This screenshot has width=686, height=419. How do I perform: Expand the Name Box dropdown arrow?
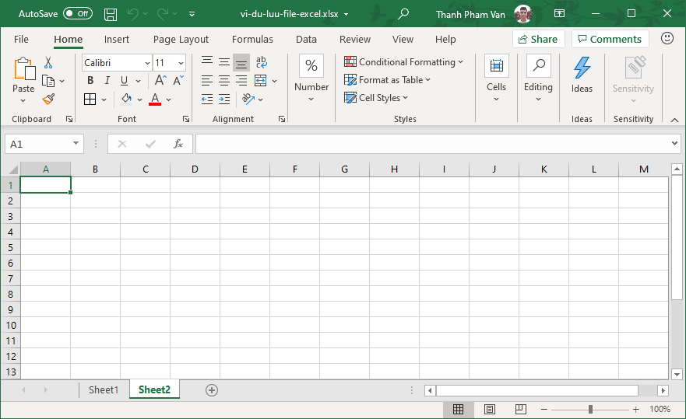pos(76,143)
